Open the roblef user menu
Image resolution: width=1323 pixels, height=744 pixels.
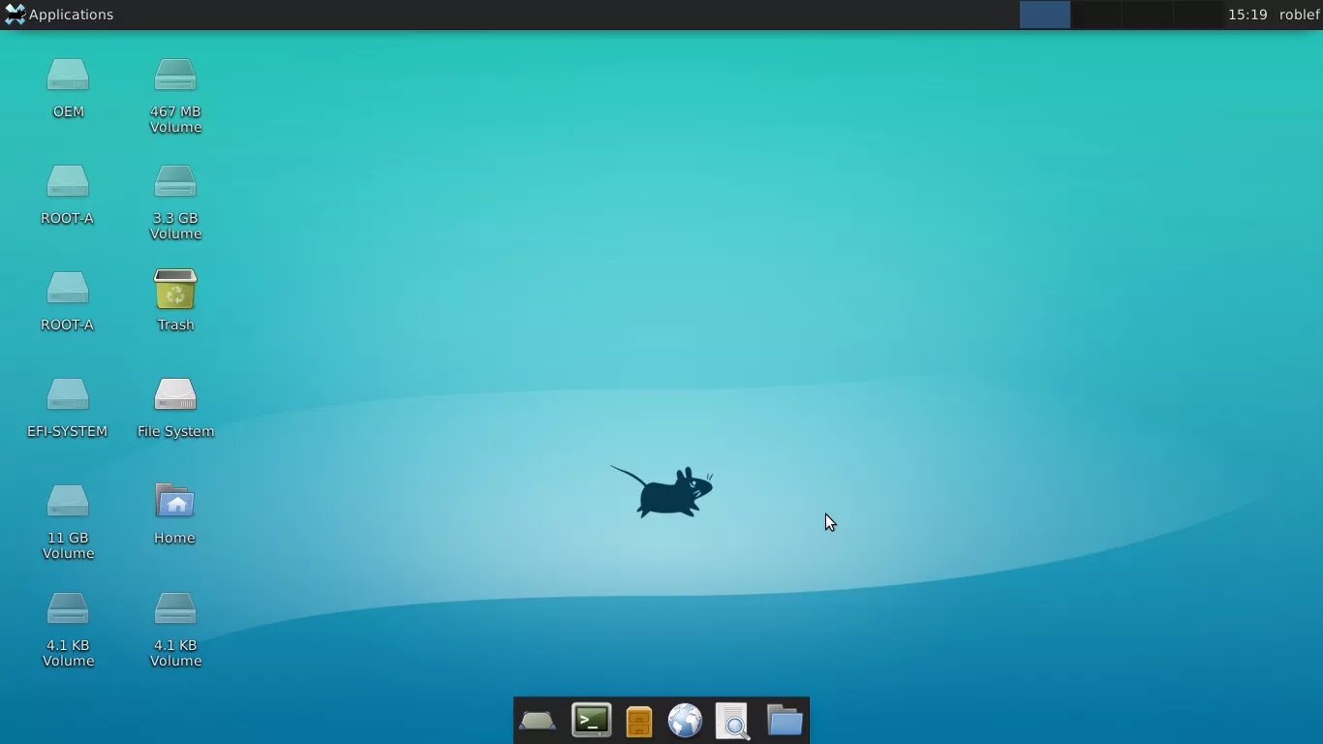(1299, 15)
